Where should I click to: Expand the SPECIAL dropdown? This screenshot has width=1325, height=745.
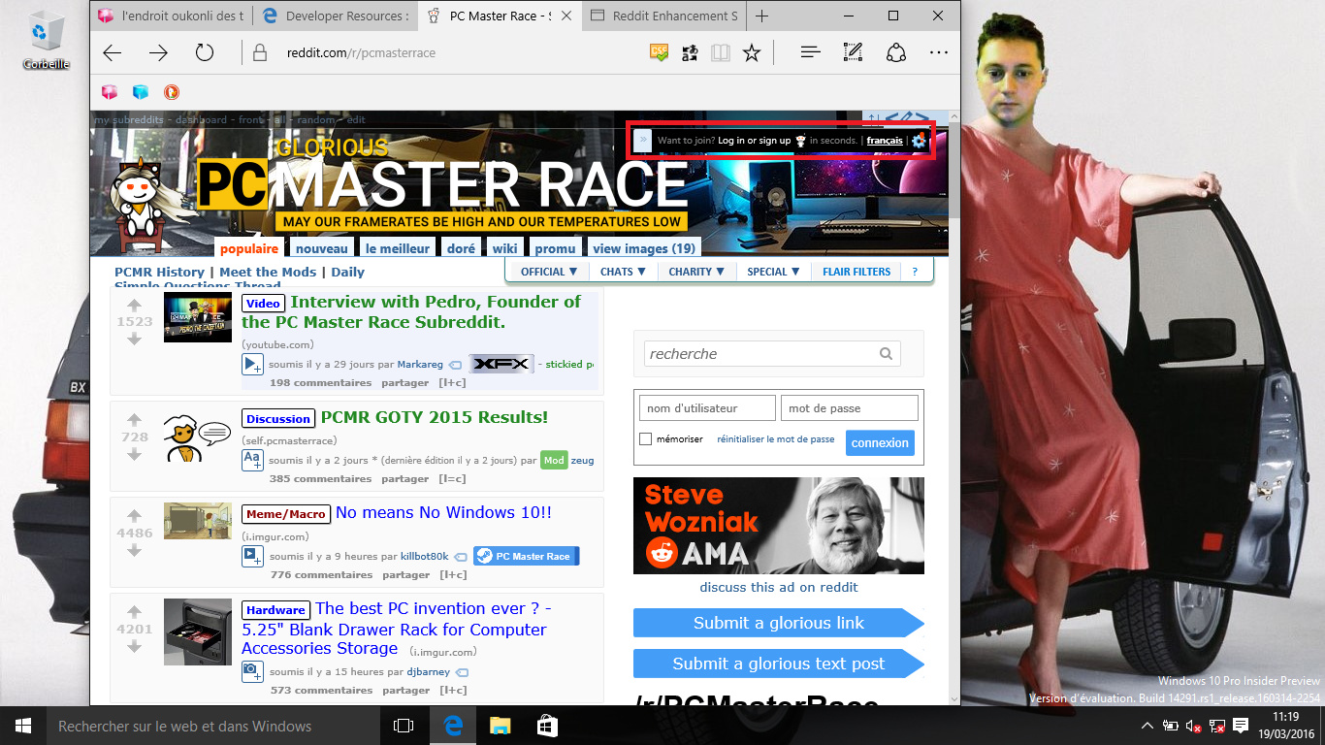coord(773,272)
